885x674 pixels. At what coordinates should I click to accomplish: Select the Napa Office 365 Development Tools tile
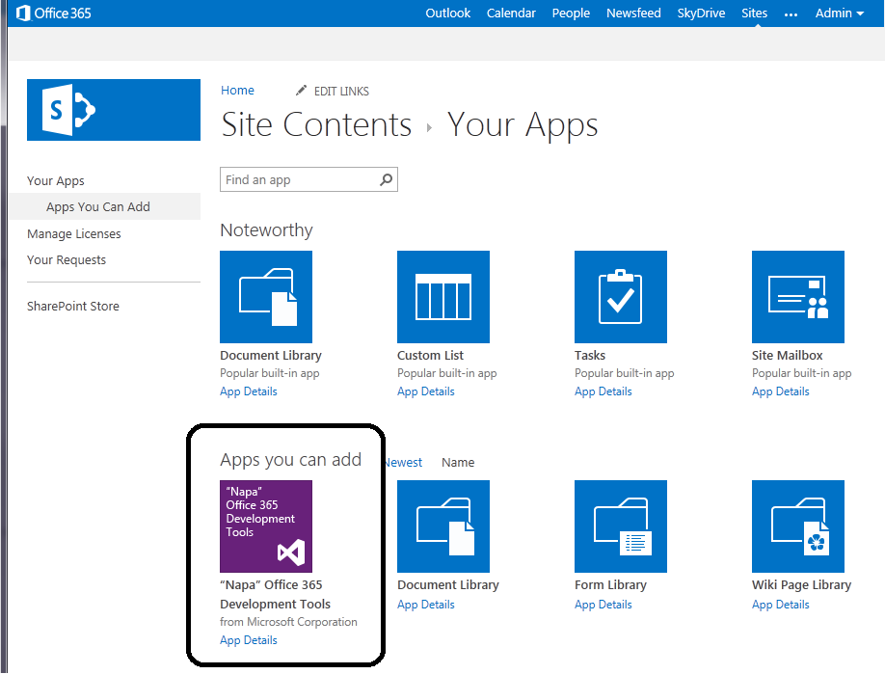[265, 526]
